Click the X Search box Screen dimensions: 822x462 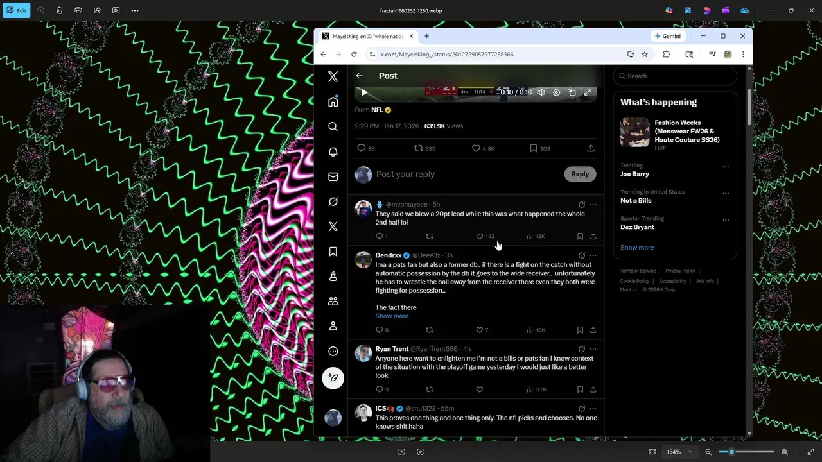(x=675, y=76)
